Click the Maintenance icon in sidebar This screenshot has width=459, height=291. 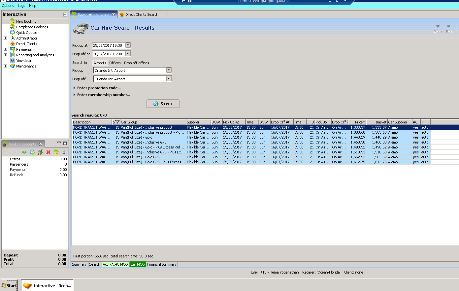tap(13, 66)
